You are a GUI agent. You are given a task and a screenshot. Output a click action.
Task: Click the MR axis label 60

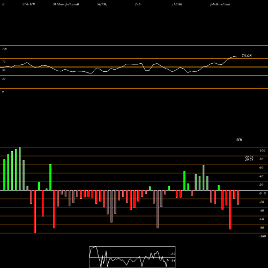(x=262, y=168)
